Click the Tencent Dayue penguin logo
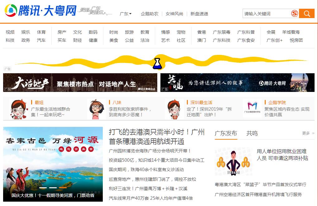Screen dimensions: 318x206 [x=11, y=11]
